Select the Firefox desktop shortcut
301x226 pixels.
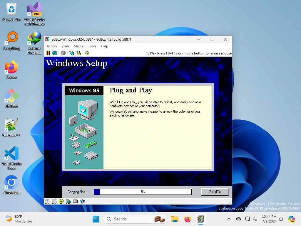coord(11,69)
